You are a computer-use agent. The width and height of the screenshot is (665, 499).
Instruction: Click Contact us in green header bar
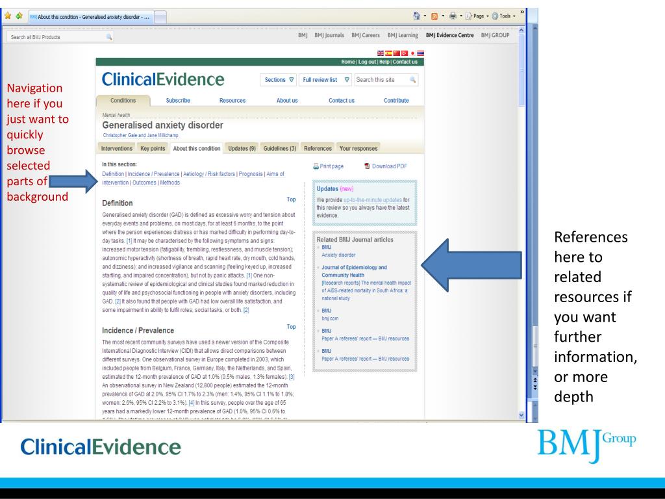405,62
